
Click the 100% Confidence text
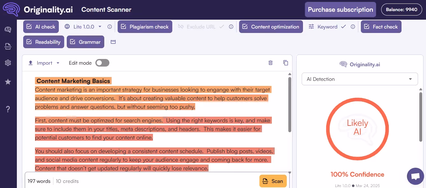pos(357,174)
